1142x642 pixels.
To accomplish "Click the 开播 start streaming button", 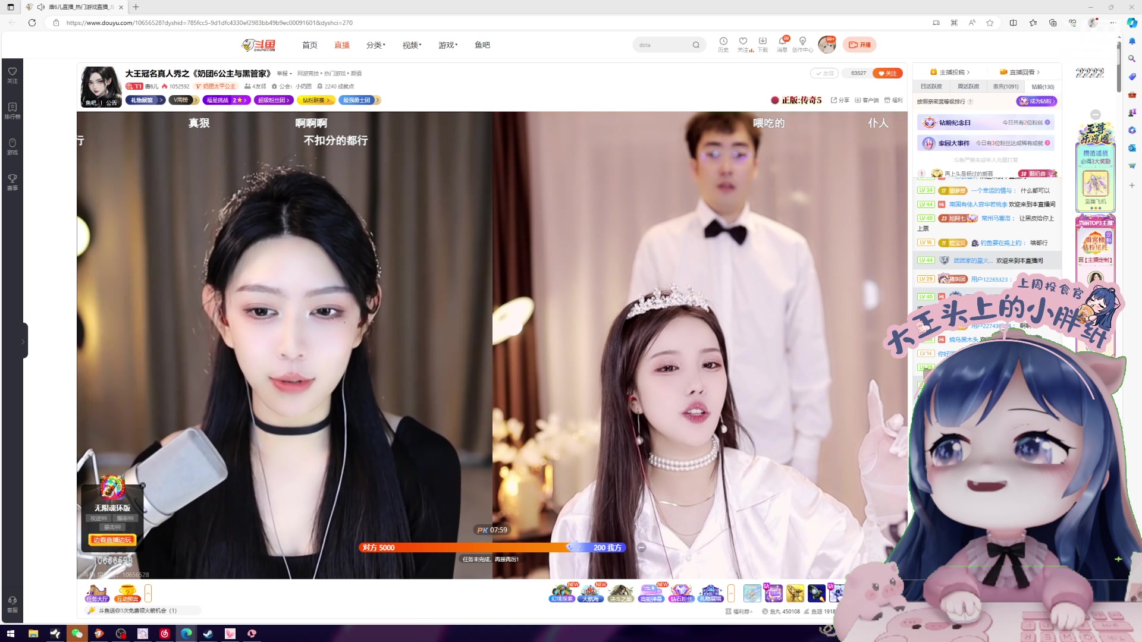I will [x=859, y=45].
